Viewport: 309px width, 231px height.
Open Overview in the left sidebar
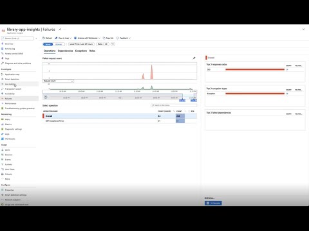9,44
